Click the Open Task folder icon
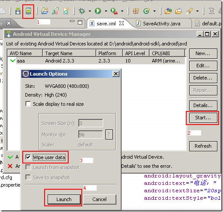 click(178, 11)
